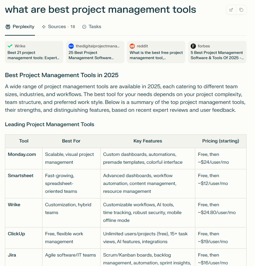Open the Sources tab
This screenshot has height=266, width=255.
click(58, 27)
